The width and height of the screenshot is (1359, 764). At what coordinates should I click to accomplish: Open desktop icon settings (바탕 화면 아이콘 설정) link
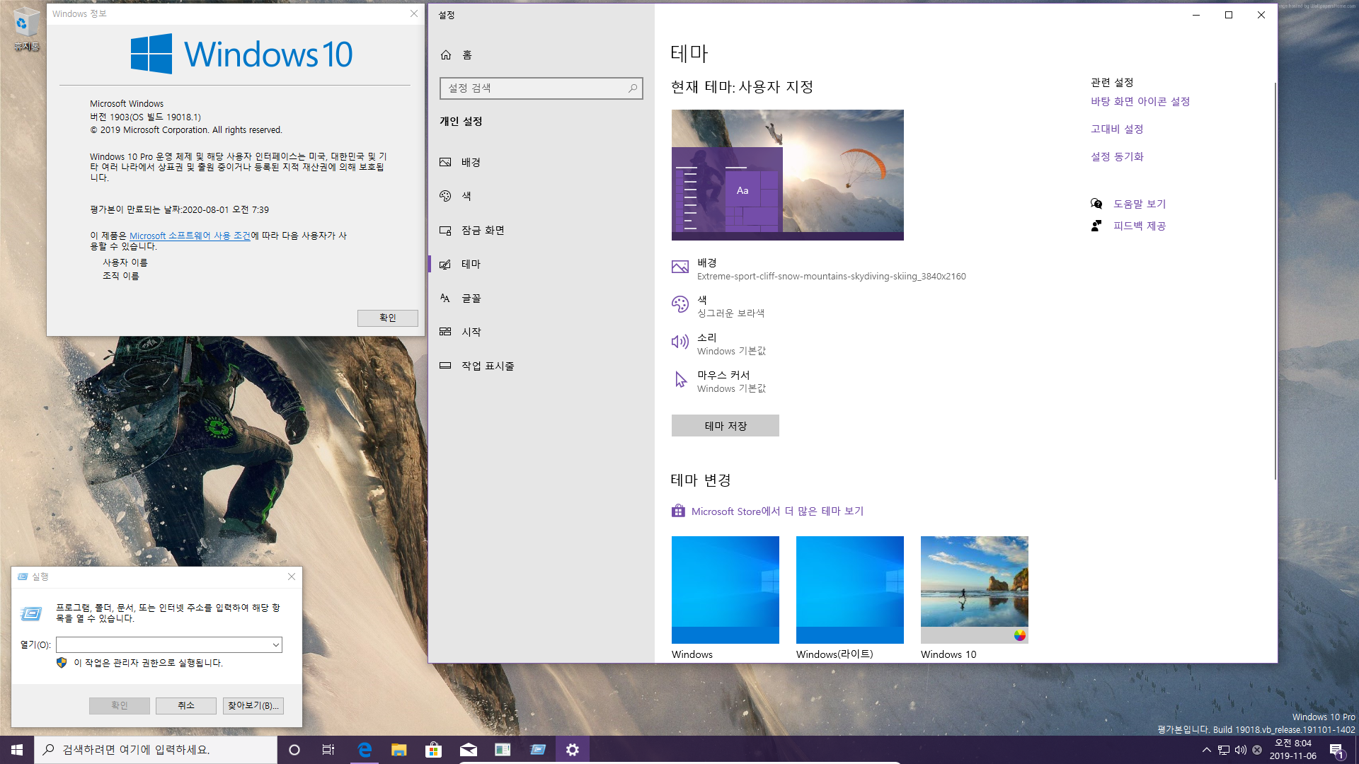point(1140,102)
